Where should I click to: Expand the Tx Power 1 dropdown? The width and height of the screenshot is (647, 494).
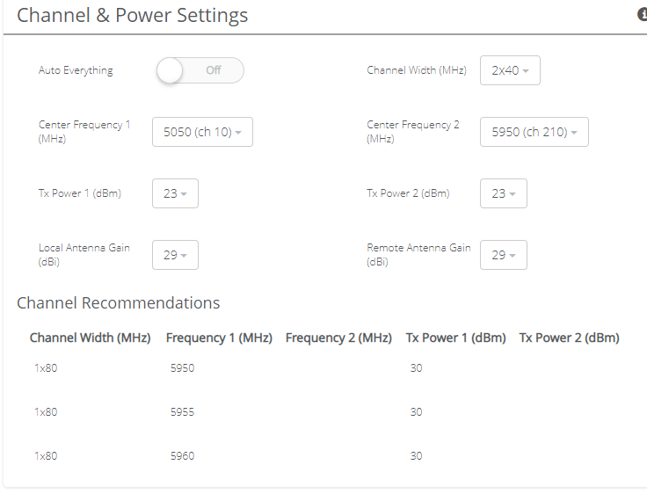[175, 193]
